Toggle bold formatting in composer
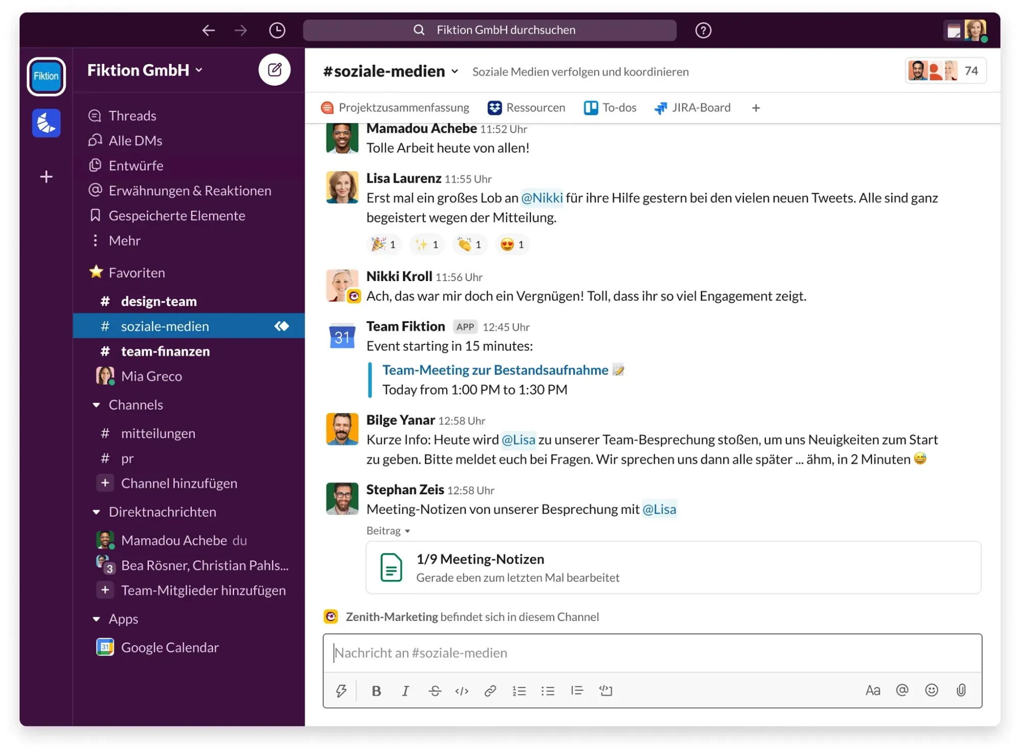The width and height of the screenshot is (1020, 753). 376,691
